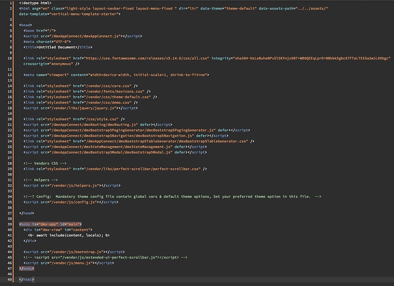Click the "/vendor/css/theme-default.css" href
Image resolution: width=394 pixels, height=286 pixels.
(119, 97)
